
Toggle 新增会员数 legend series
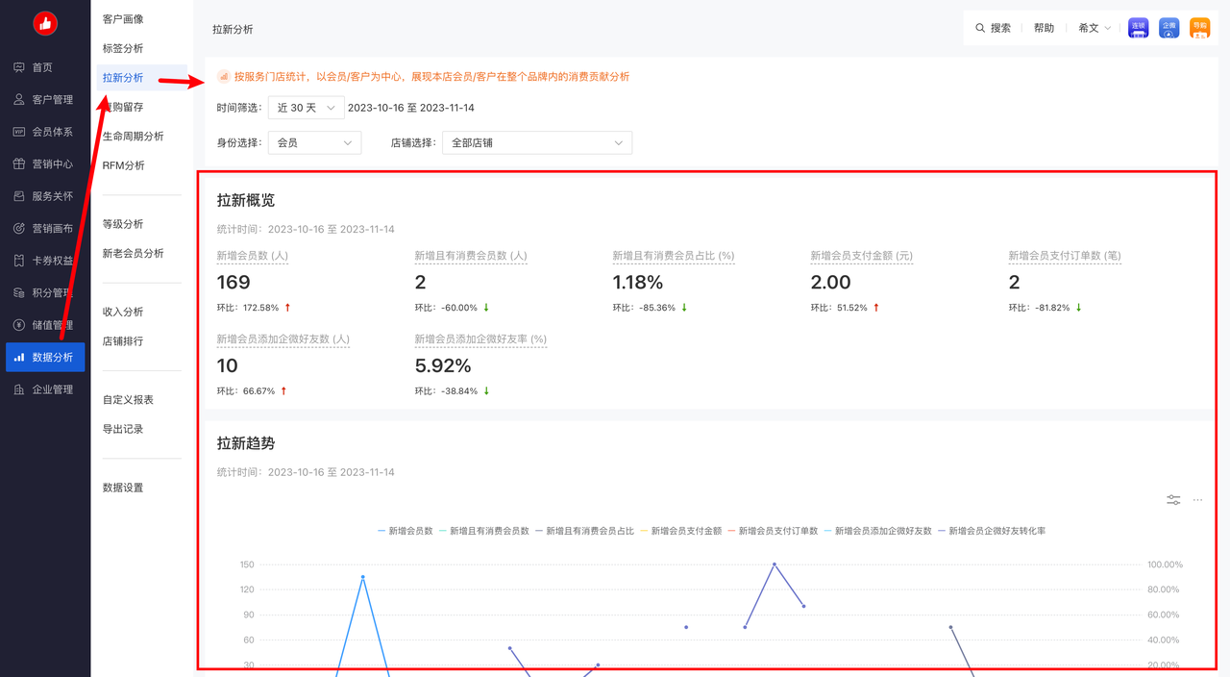(x=406, y=531)
